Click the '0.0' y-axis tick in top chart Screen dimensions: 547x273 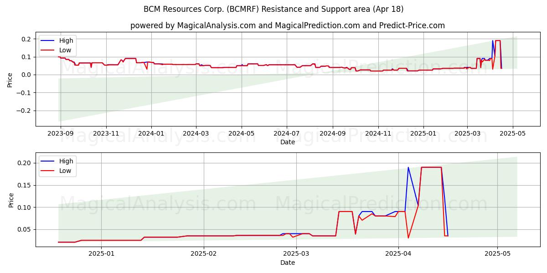[26, 75]
